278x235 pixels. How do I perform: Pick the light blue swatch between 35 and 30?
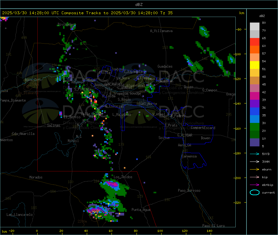click(x=255, y=119)
